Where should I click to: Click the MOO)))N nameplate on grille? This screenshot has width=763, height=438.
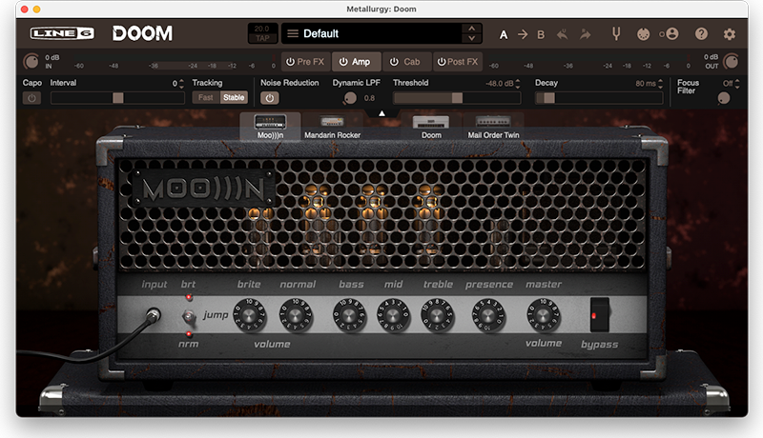coord(203,189)
